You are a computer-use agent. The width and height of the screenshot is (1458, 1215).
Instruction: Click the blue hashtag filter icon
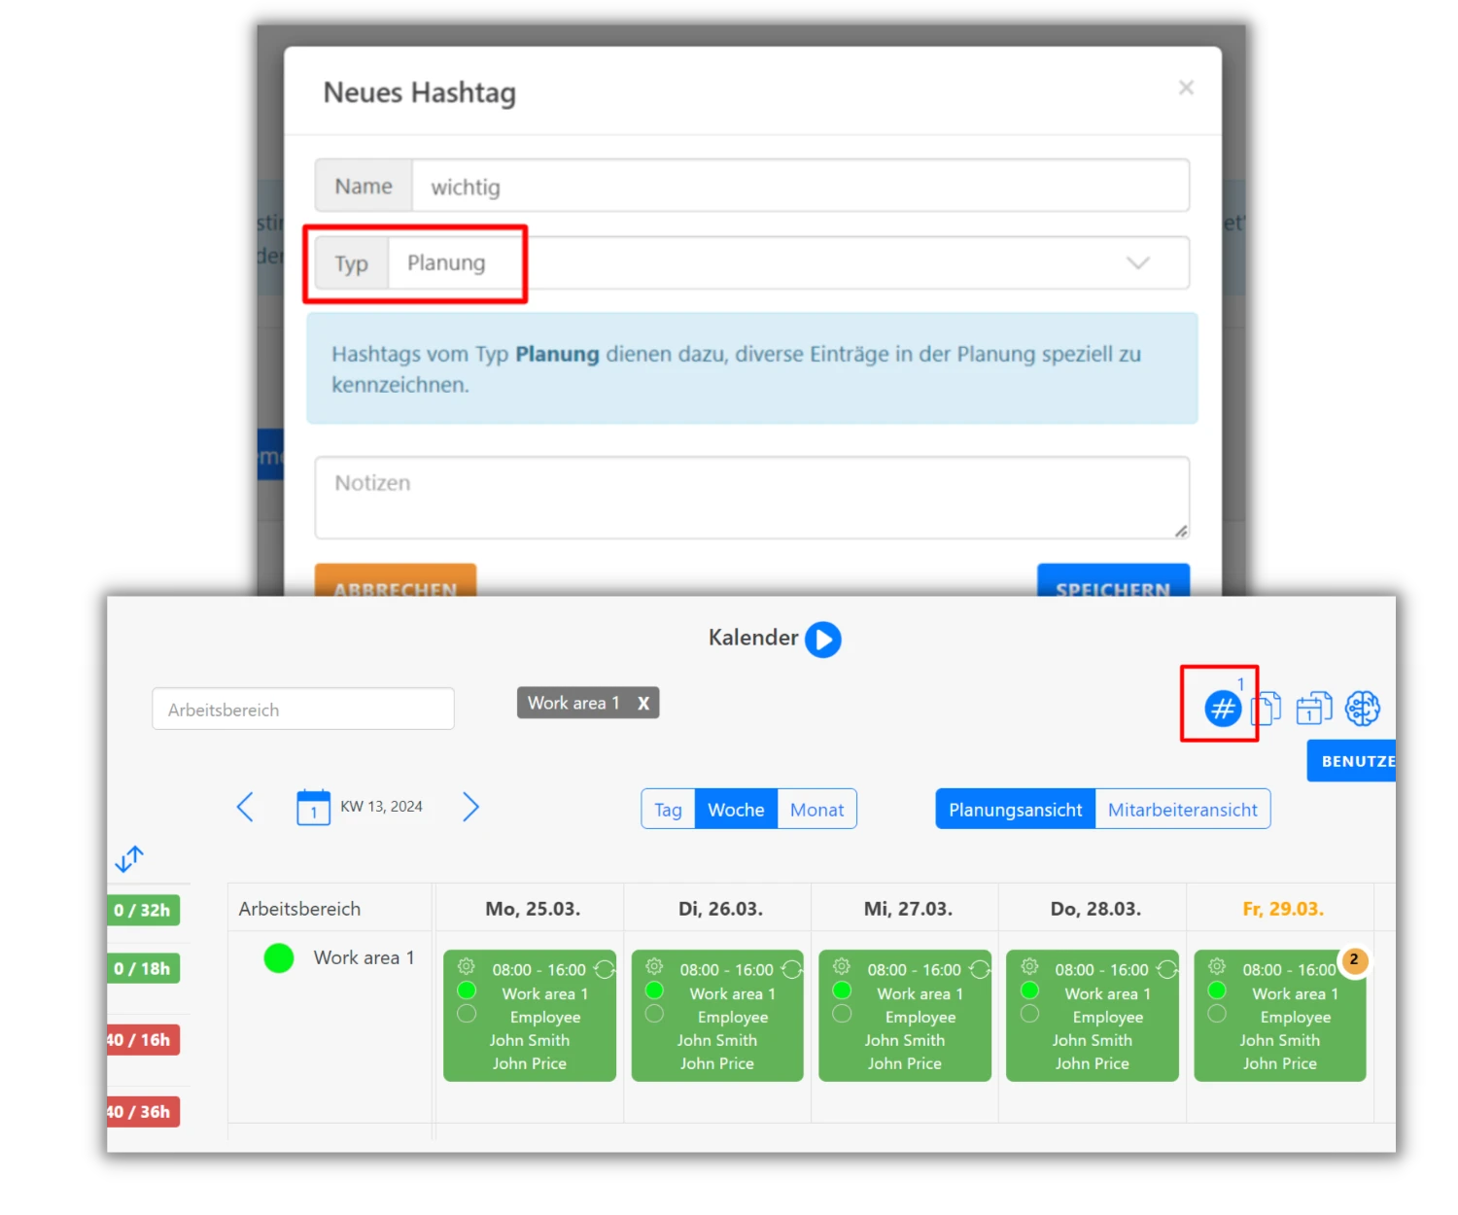click(1222, 709)
